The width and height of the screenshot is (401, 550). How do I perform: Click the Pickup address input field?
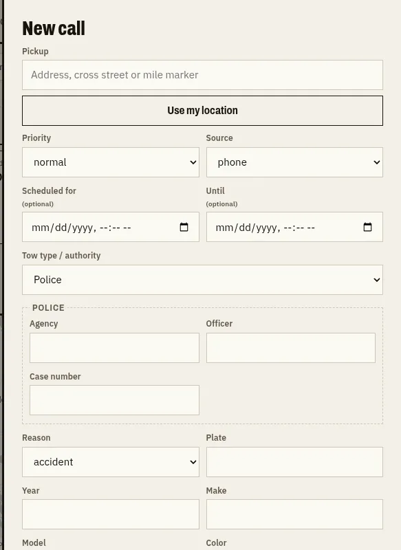pos(202,75)
